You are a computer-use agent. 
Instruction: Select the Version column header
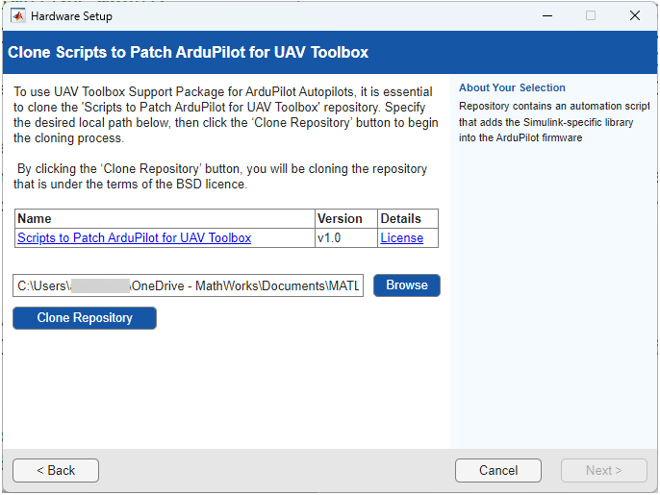point(340,218)
